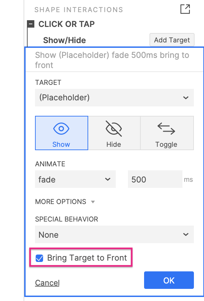Select the Show eye icon option

click(62, 133)
